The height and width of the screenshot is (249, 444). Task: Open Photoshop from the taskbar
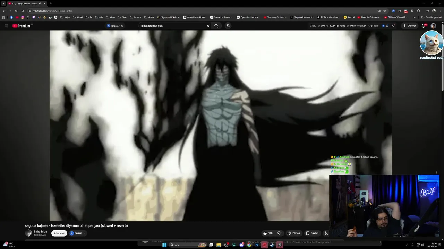click(x=257, y=245)
